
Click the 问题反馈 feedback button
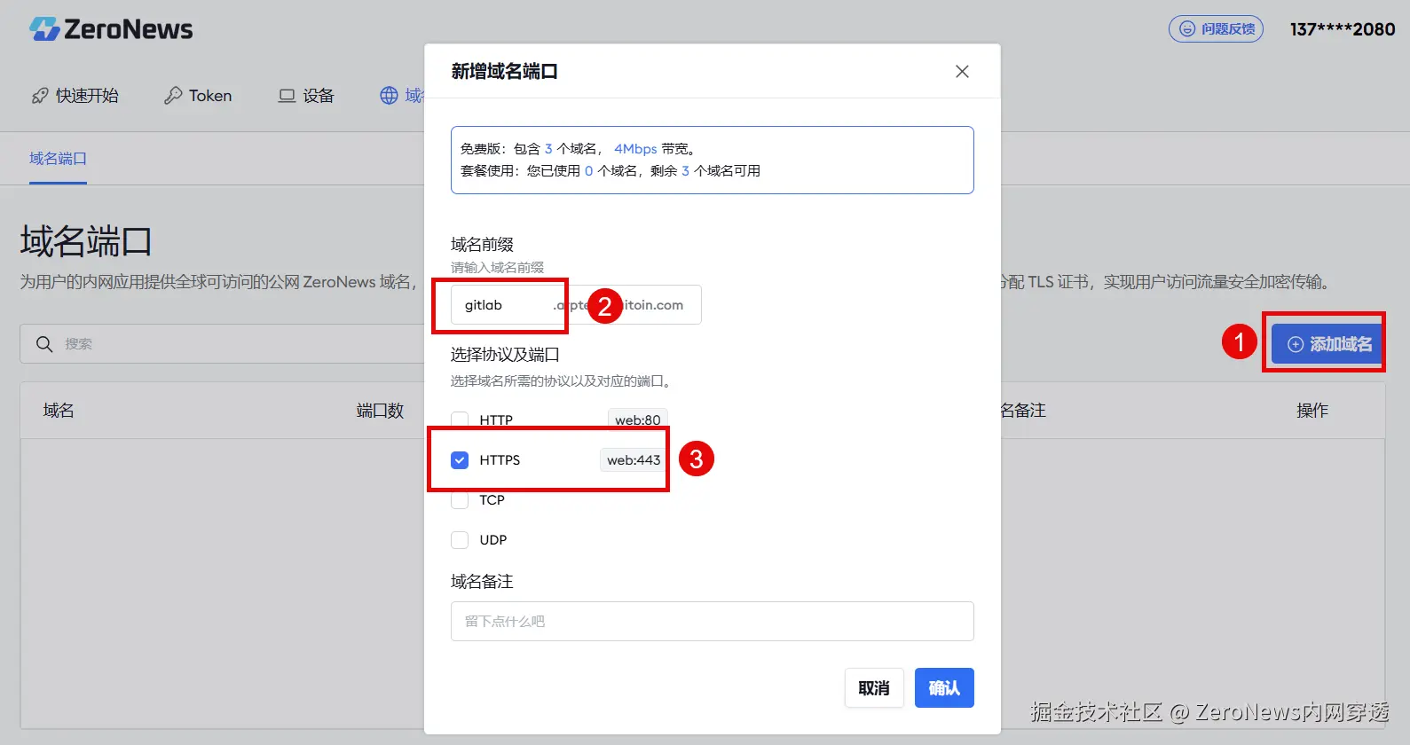[1216, 29]
